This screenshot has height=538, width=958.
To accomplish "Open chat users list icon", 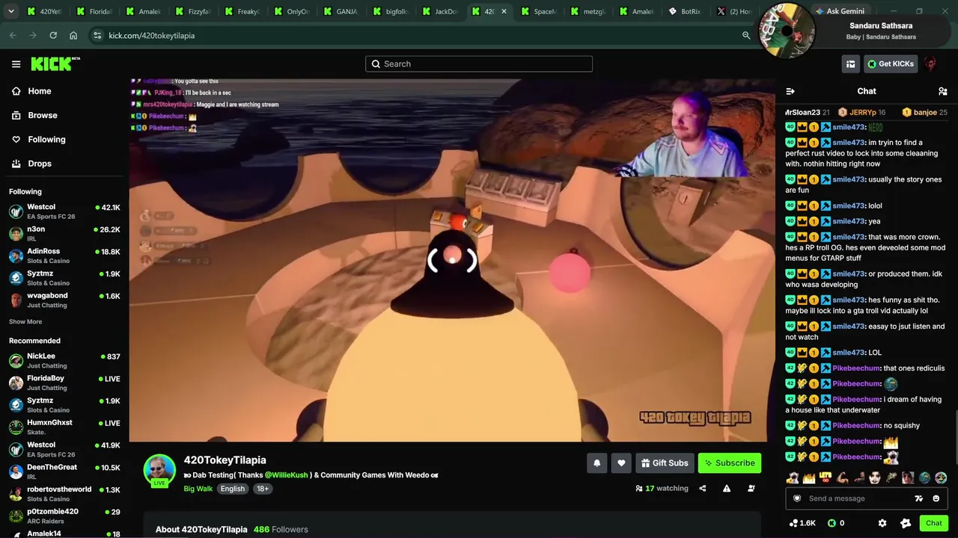I will click(x=943, y=91).
